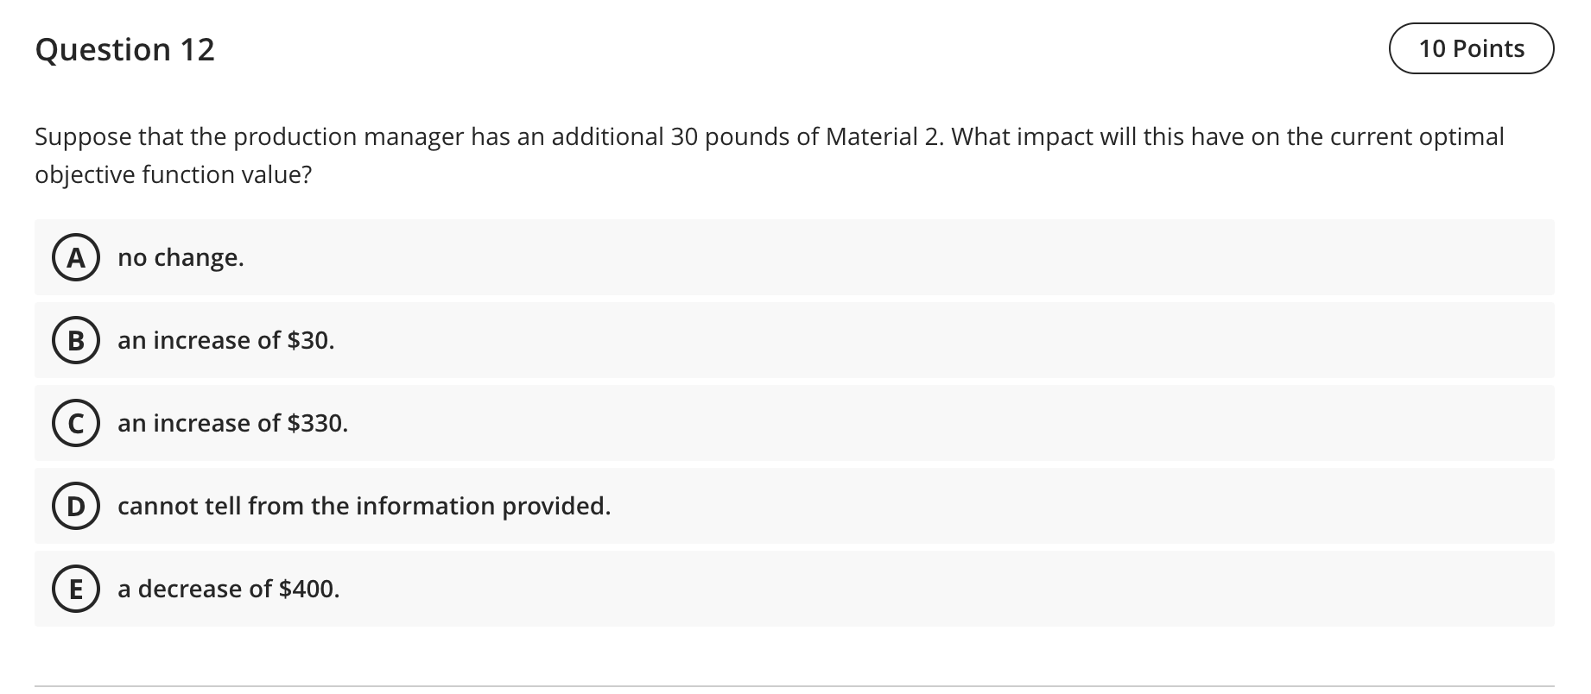Click the answer text an increase of $30
Viewport: 1591px width, 694px height.
point(226,340)
